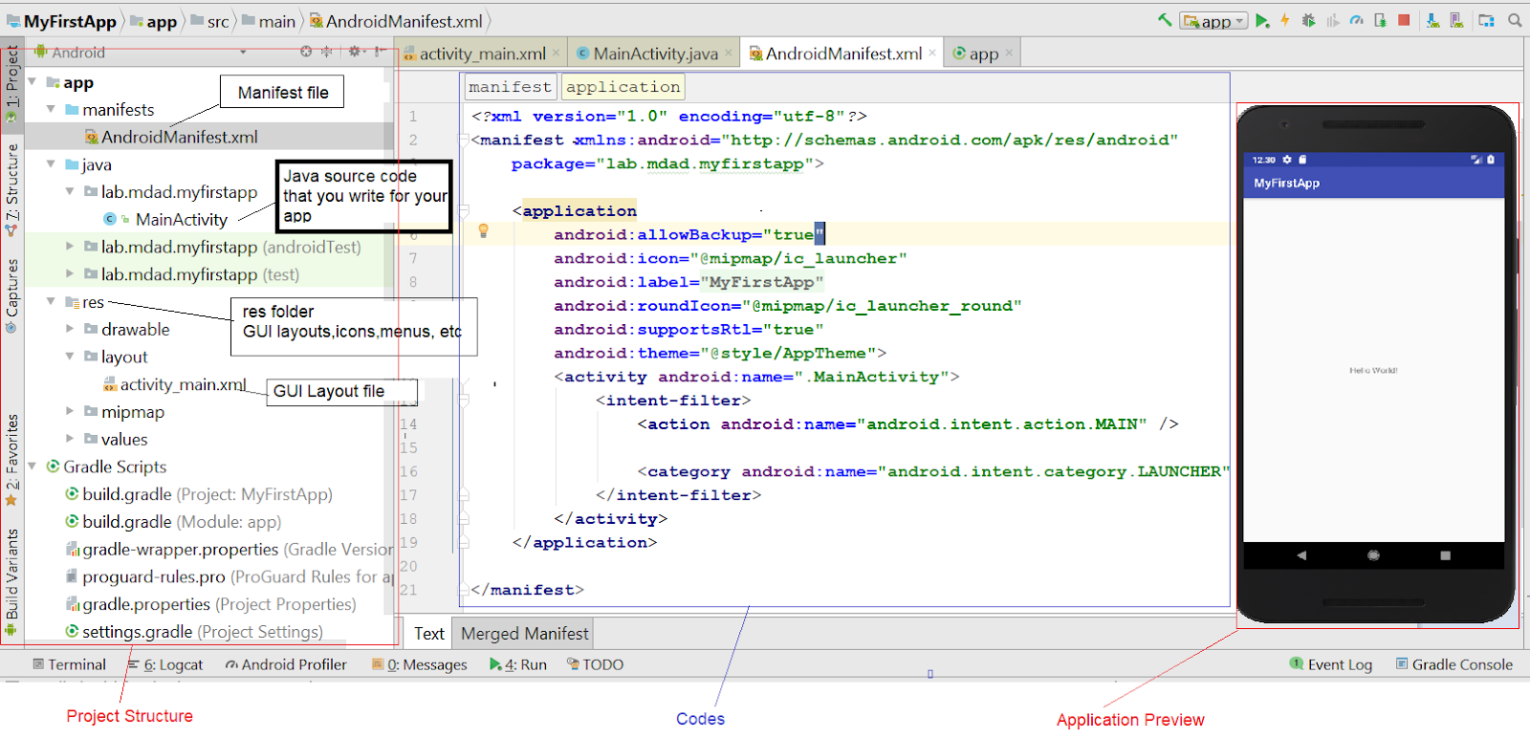Click the manifest breadcrumb in editor
1530x738 pixels.
point(510,87)
